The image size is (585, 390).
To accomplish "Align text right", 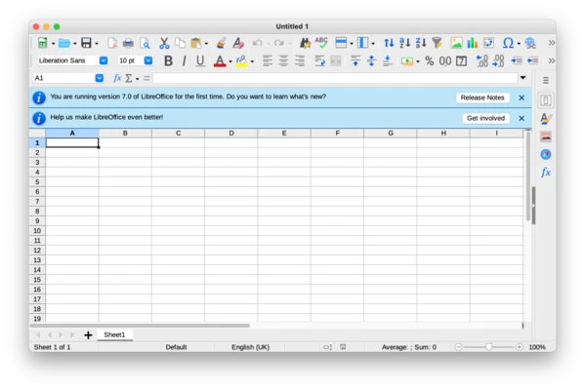I will [x=300, y=60].
